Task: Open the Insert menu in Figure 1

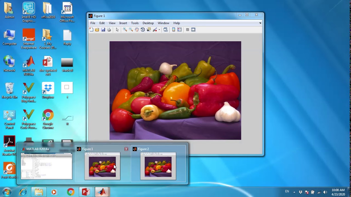Action: coord(123,23)
